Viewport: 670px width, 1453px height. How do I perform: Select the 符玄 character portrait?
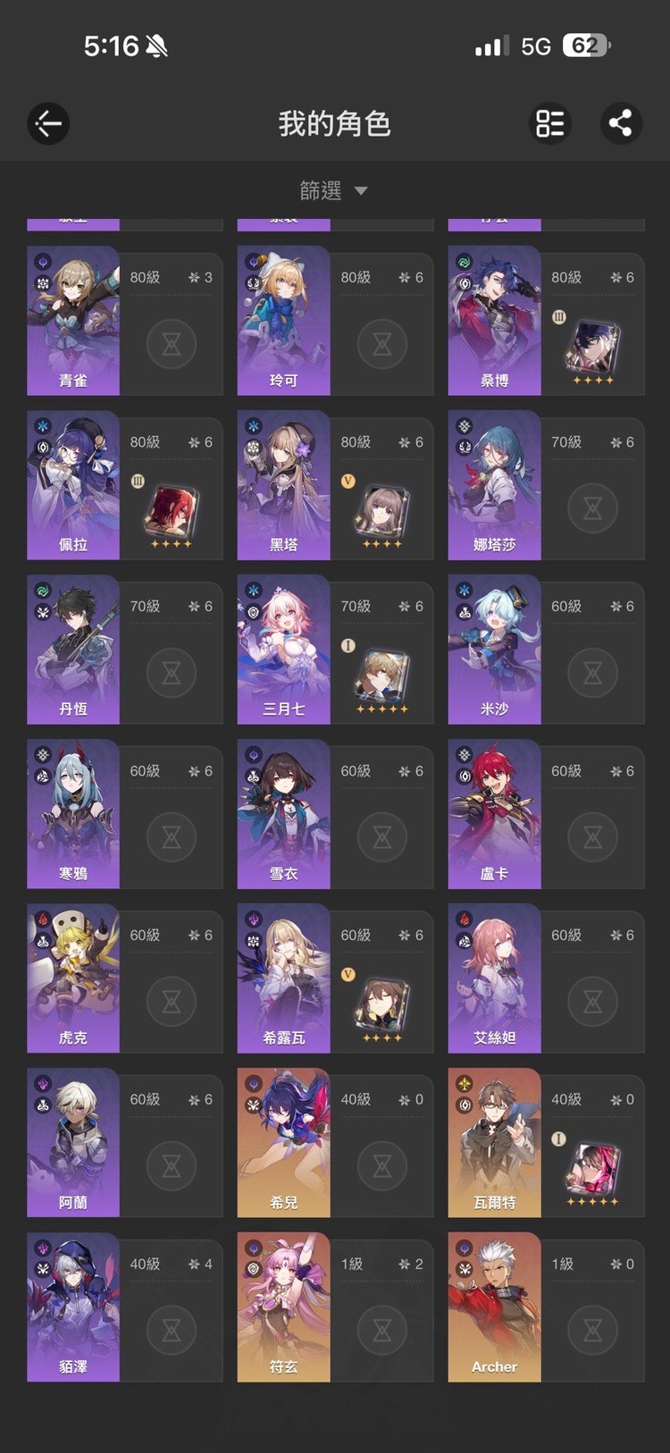[283, 1307]
